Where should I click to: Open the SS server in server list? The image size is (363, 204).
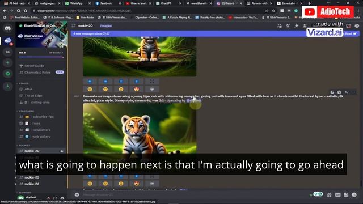coord(7,52)
